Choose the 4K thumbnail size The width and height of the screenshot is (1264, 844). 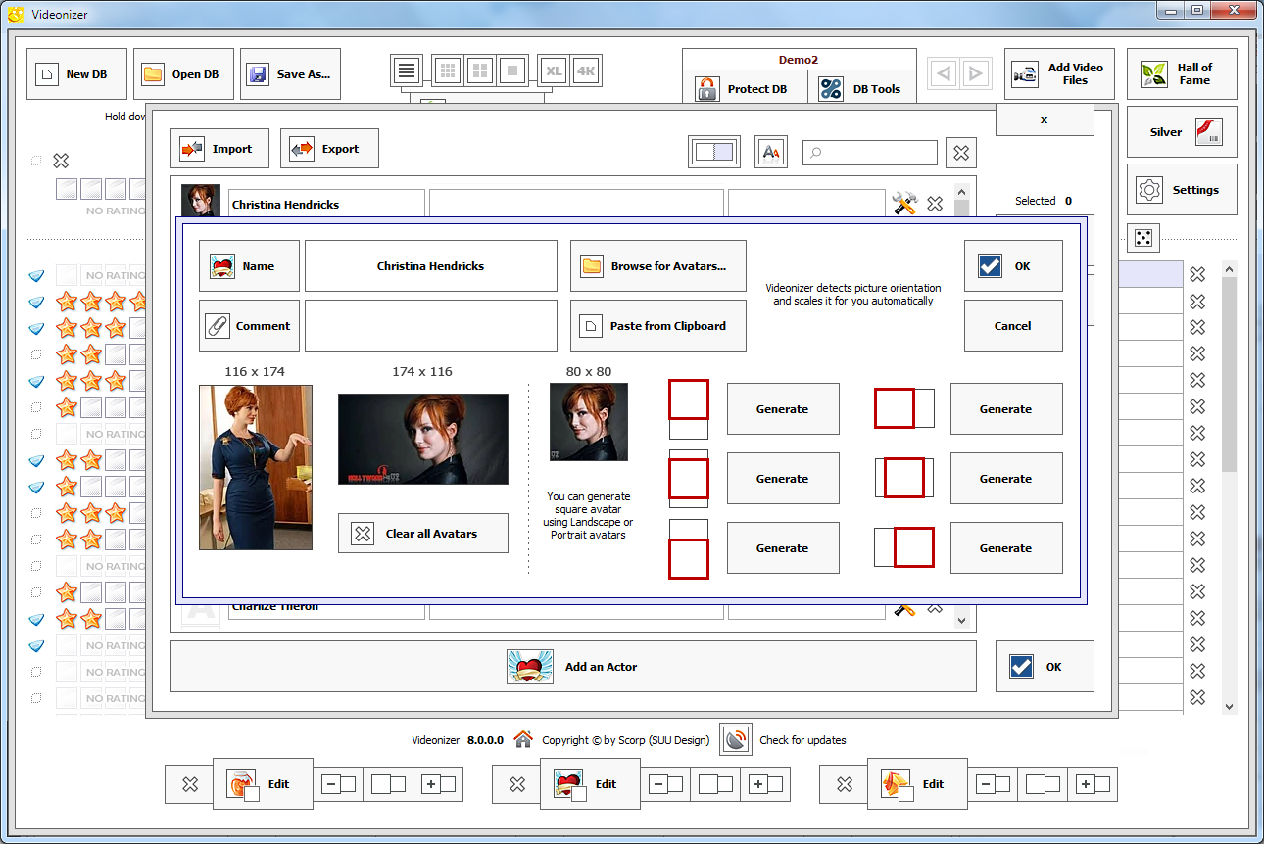coord(586,70)
